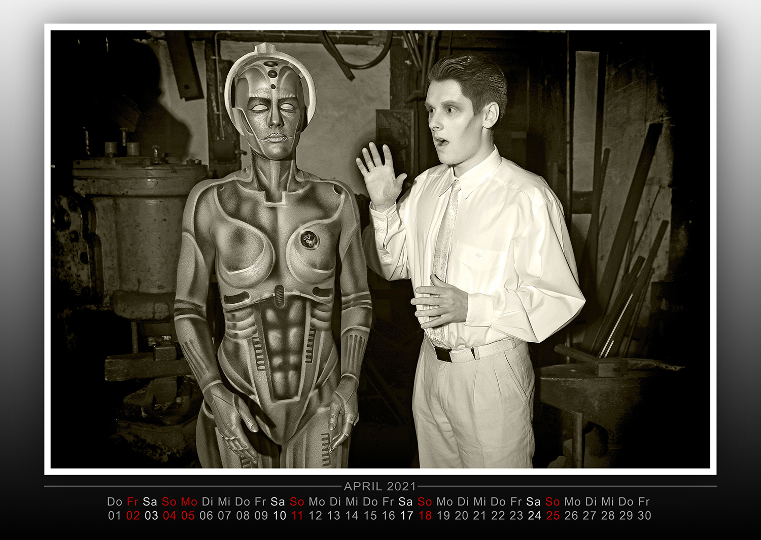The width and height of the screenshot is (761, 540).
Task: Select the red date 18
Action: tap(425, 516)
